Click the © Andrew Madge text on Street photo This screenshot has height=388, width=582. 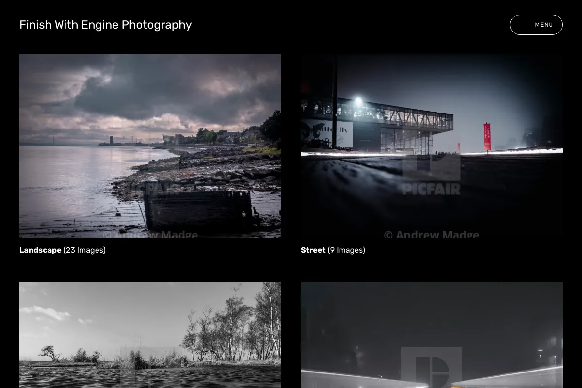click(x=432, y=234)
